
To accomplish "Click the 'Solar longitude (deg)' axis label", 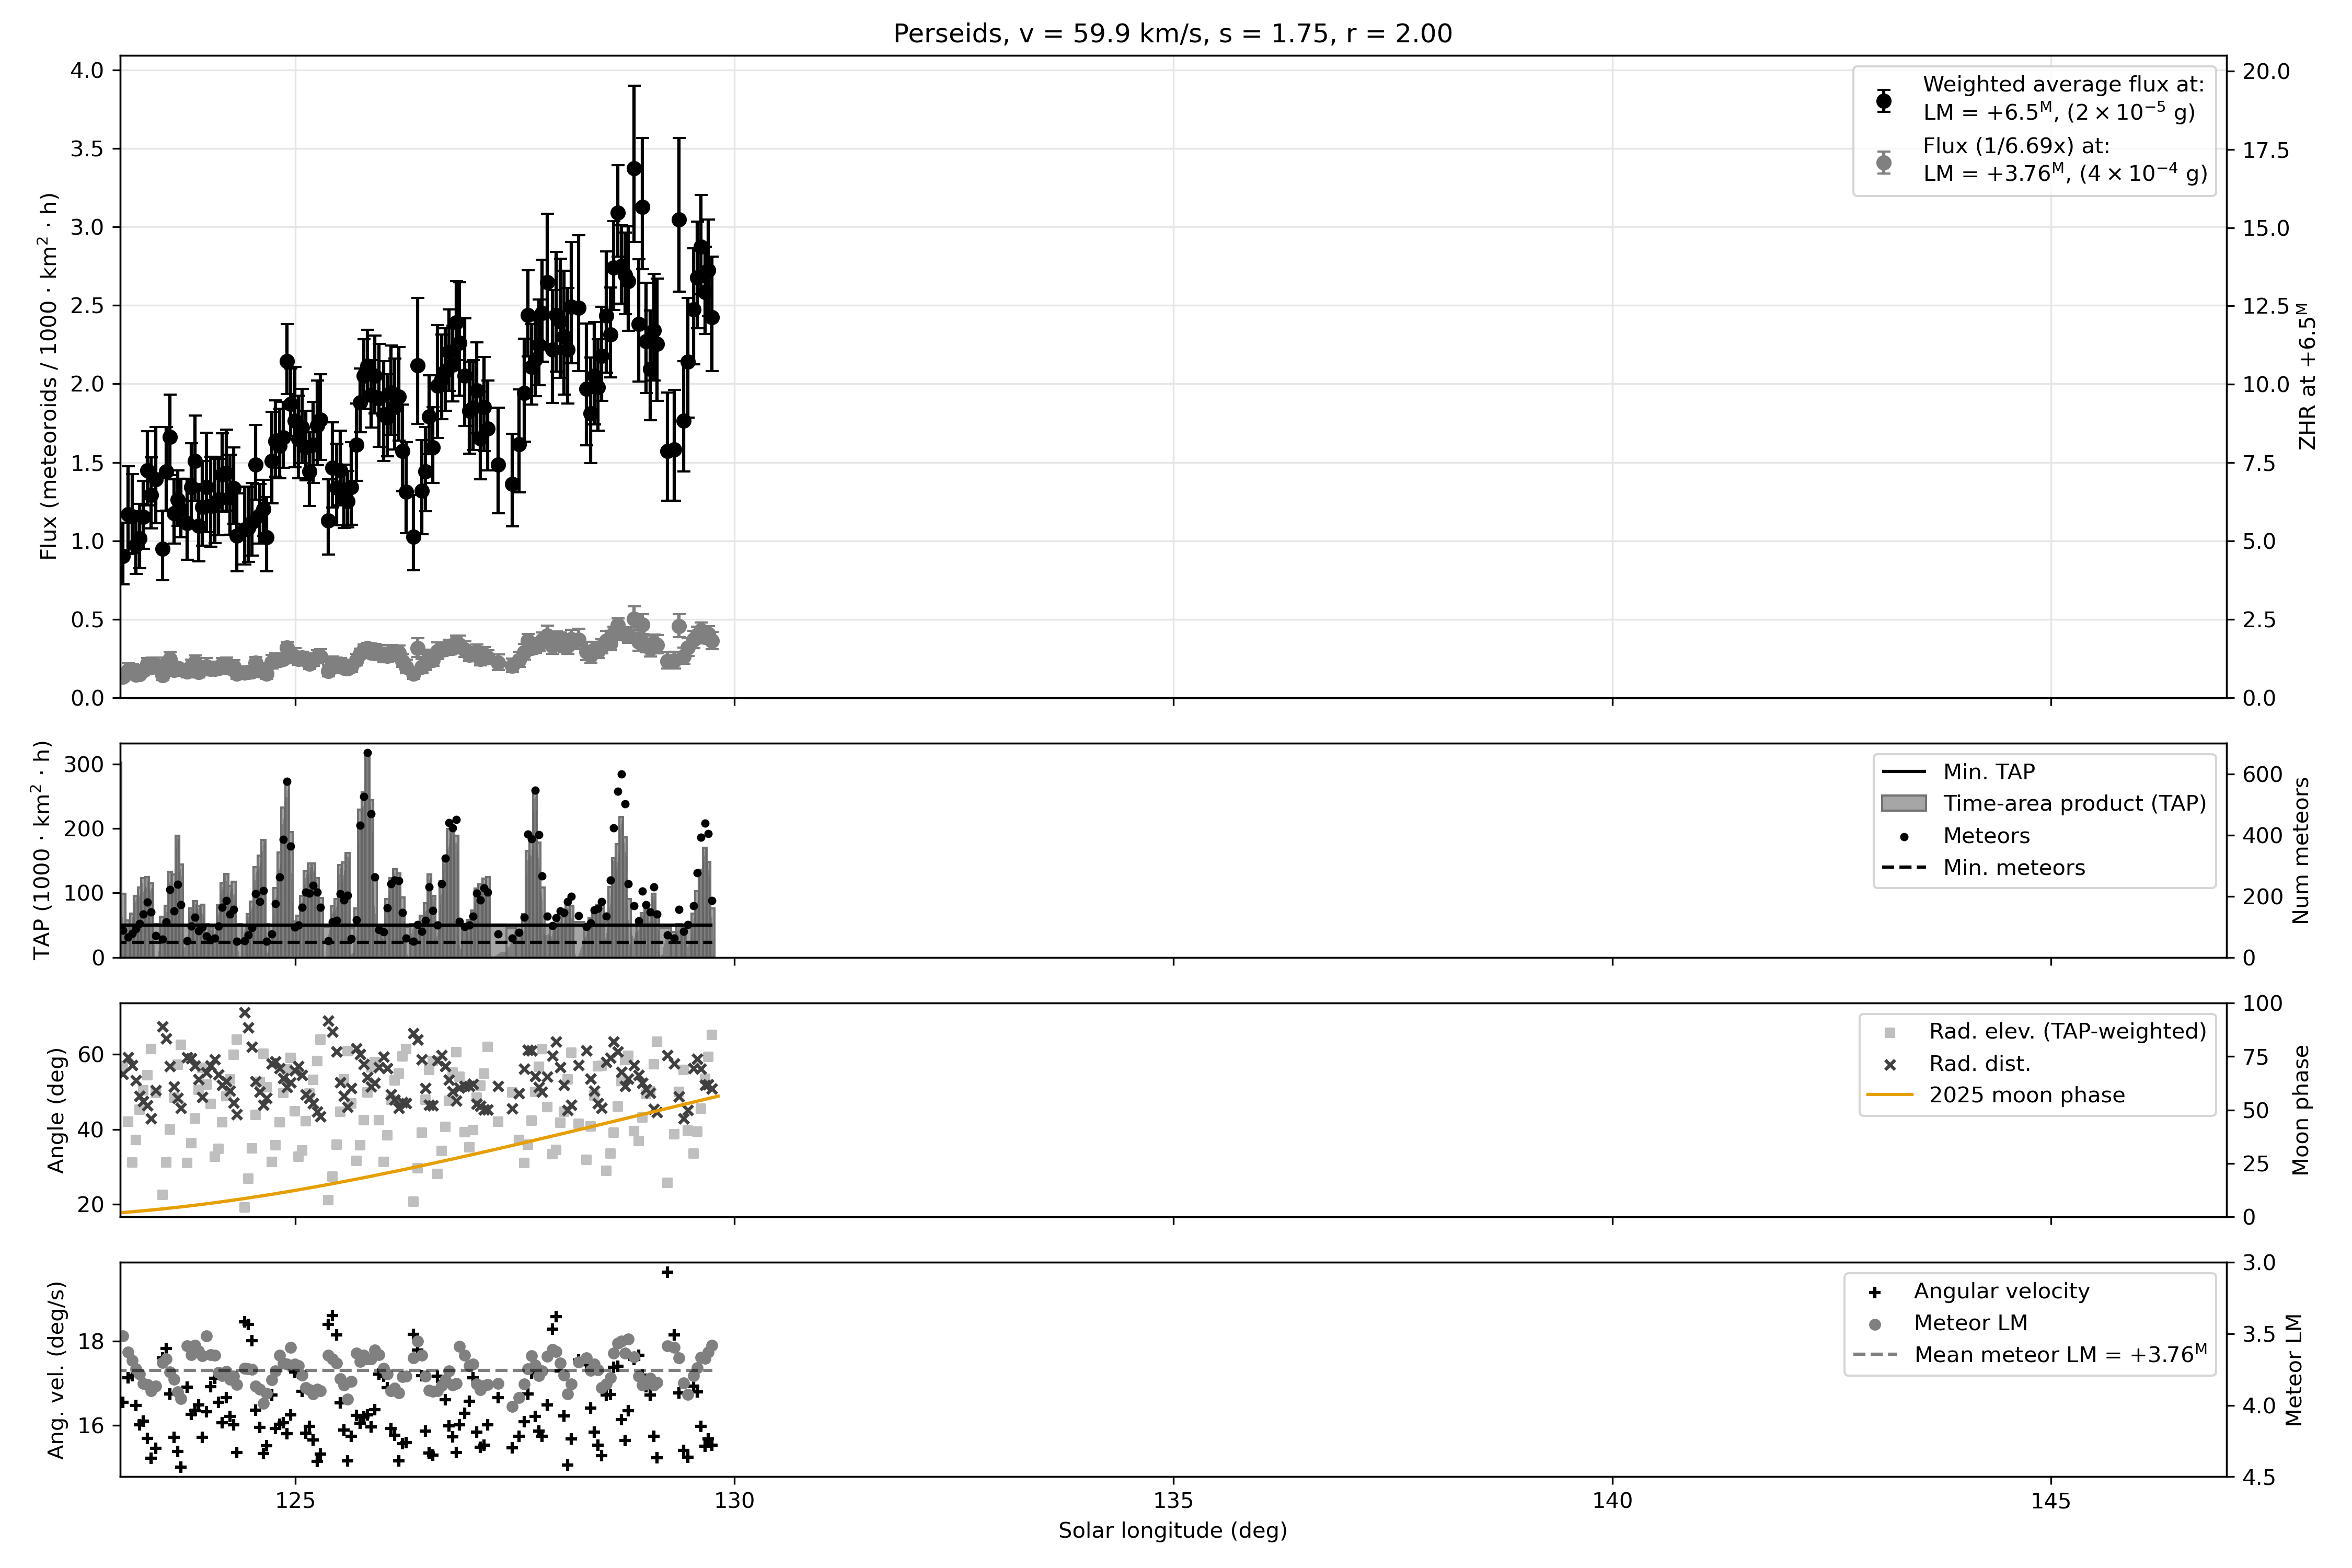I will coord(1173,1531).
